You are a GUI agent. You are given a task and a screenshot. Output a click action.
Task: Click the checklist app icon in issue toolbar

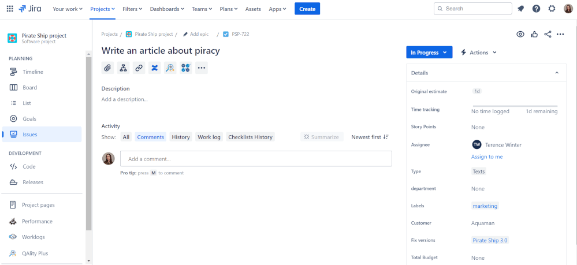[x=186, y=68]
